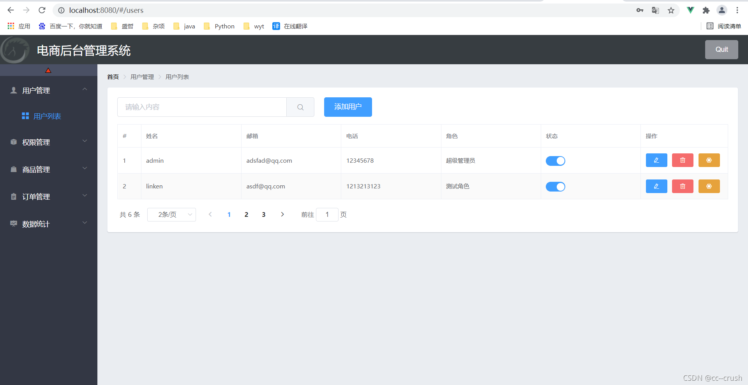Collapse the 用户管理 sidebar menu
Viewport: 748px width, 385px height.
[x=49, y=90]
